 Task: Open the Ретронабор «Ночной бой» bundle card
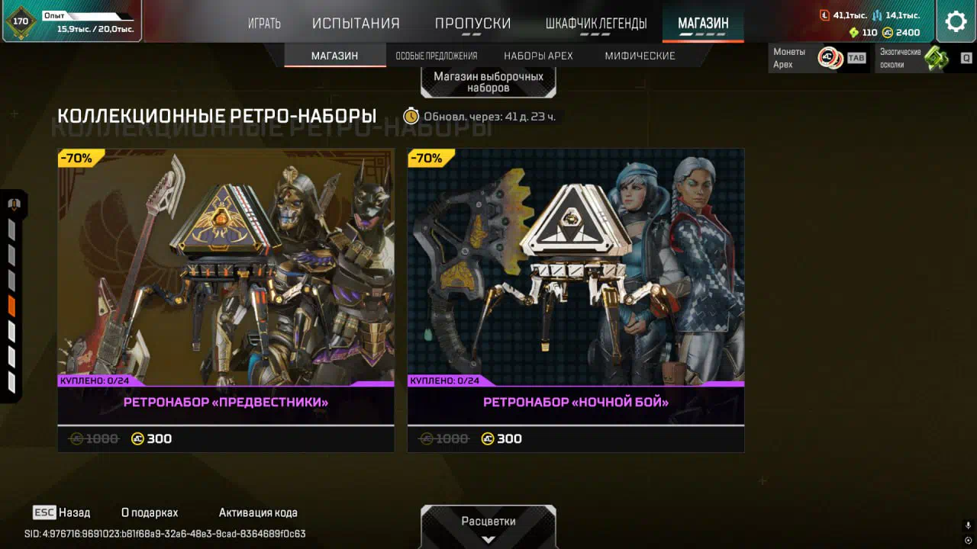click(576, 300)
